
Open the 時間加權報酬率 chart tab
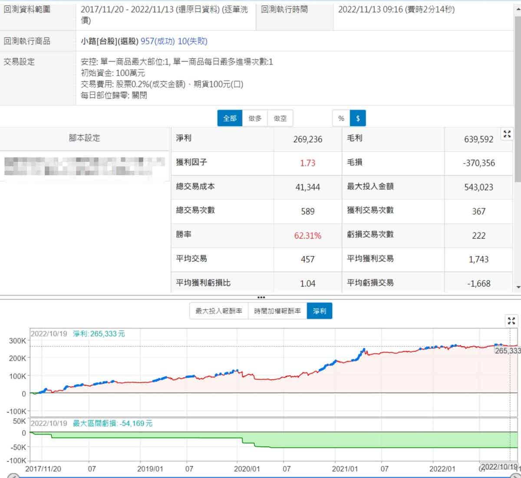point(277,311)
